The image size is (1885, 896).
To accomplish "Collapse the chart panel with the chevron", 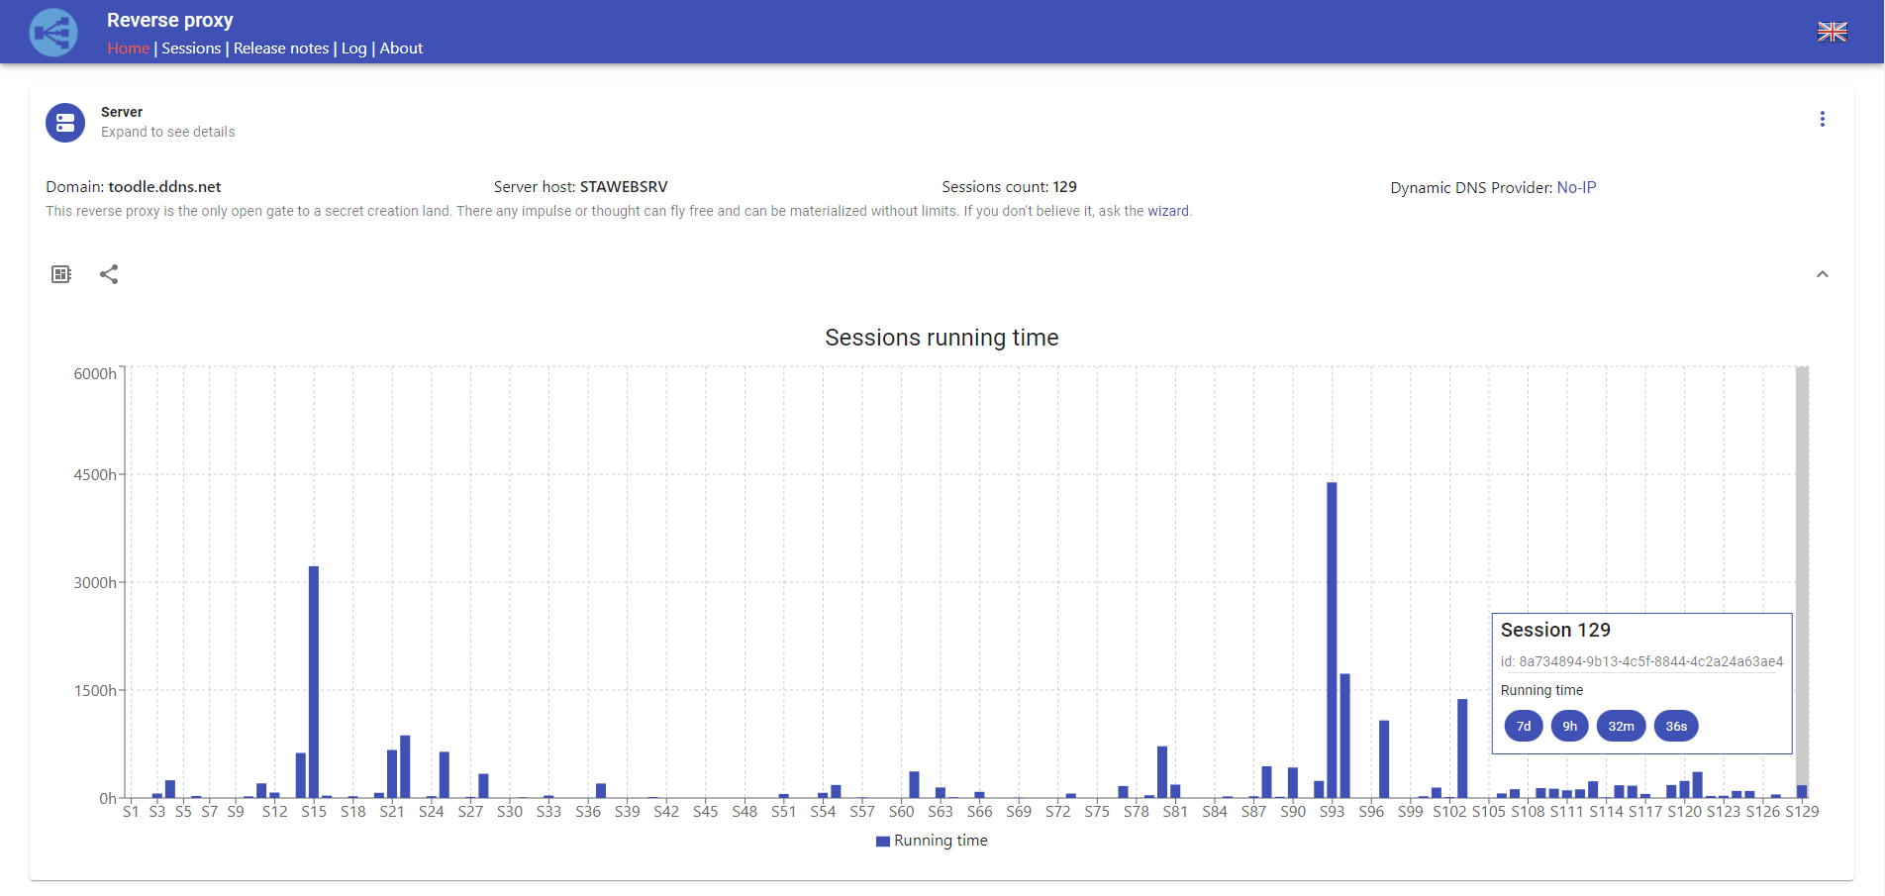I will [x=1822, y=274].
